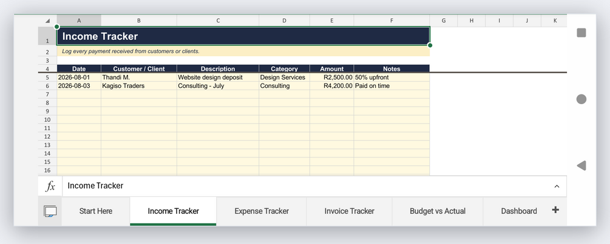
Task: Select the 2026-08-01 date cell
Action: [79, 77]
